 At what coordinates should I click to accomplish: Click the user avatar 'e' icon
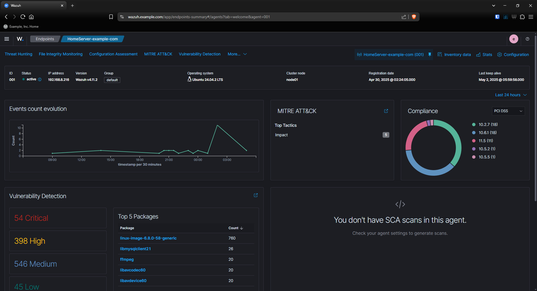(x=514, y=39)
